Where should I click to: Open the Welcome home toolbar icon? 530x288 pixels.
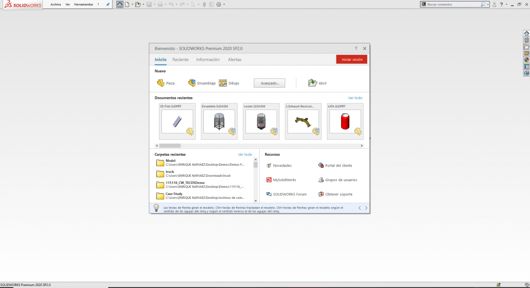(x=119, y=4)
